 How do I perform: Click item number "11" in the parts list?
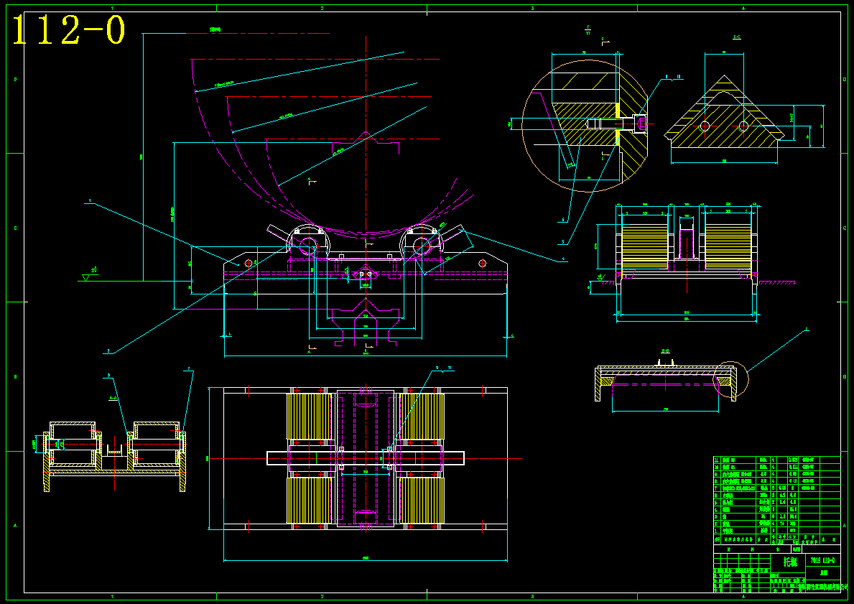click(718, 460)
